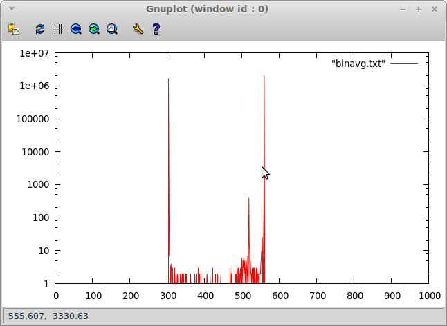Open the help question mark icon

(156, 29)
